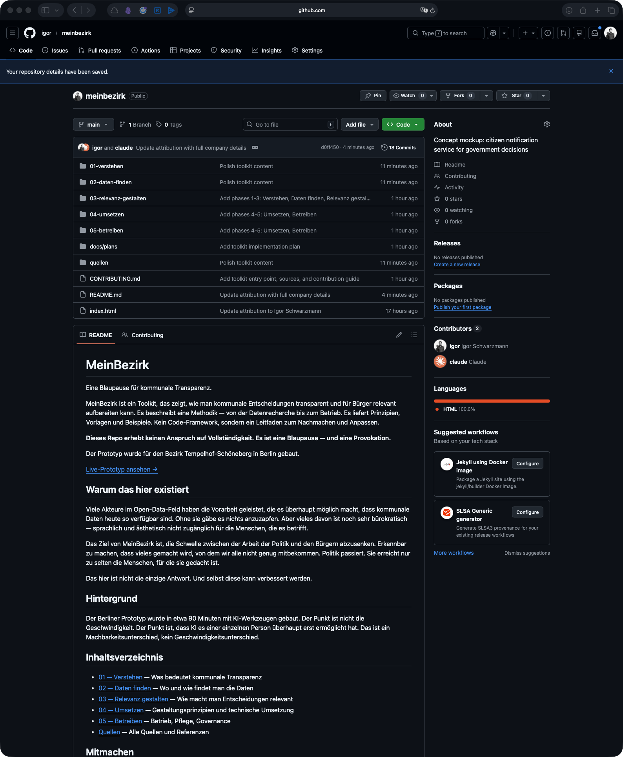Go to the GitHub homepage logo
The image size is (623, 757).
point(30,33)
